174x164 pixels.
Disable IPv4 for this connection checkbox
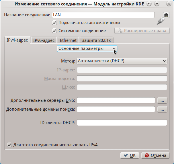tap(9, 145)
